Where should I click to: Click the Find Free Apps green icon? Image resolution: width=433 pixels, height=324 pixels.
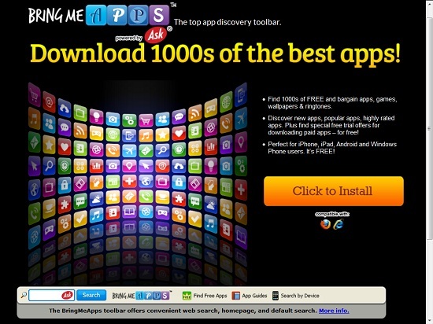[x=187, y=296]
